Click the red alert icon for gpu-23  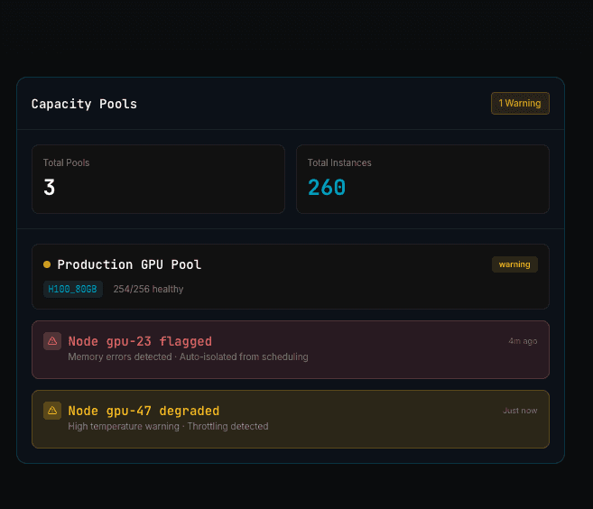51,341
